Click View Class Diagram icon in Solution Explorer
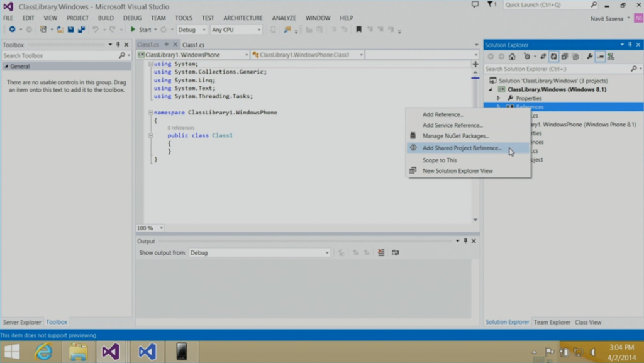Screen dimensions: 644x363 (x=611, y=57)
